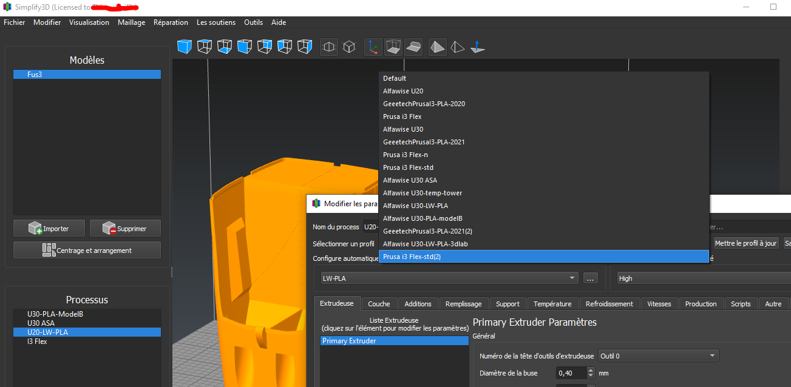The height and width of the screenshot is (387, 791).
Task: Select the U30 ASA process
Action: [x=87, y=323]
